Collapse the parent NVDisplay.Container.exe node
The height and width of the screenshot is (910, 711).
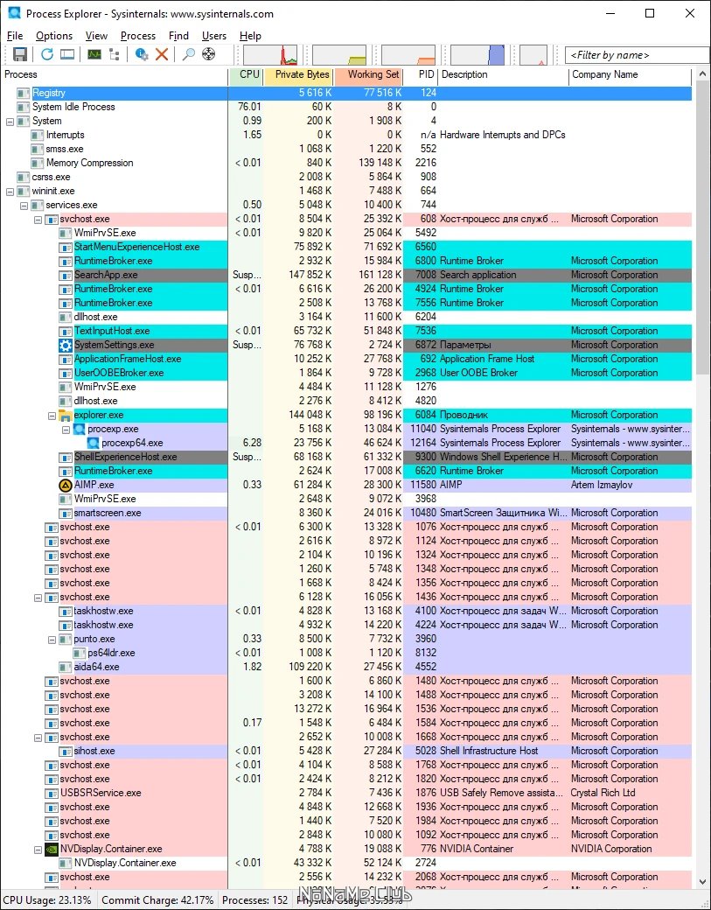point(38,849)
